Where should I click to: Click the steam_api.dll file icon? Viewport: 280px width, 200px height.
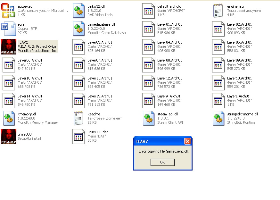[x=149, y=118]
